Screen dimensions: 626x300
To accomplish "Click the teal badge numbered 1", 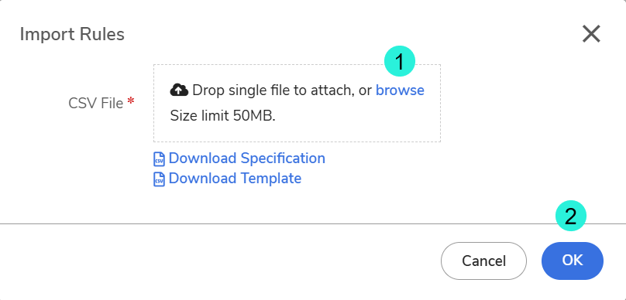I will tap(400, 61).
